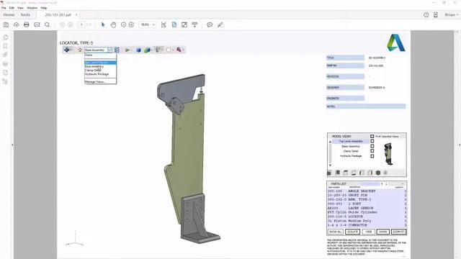Upload file using the cloud icon
Screen dimensions: 461x259
(16, 25)
